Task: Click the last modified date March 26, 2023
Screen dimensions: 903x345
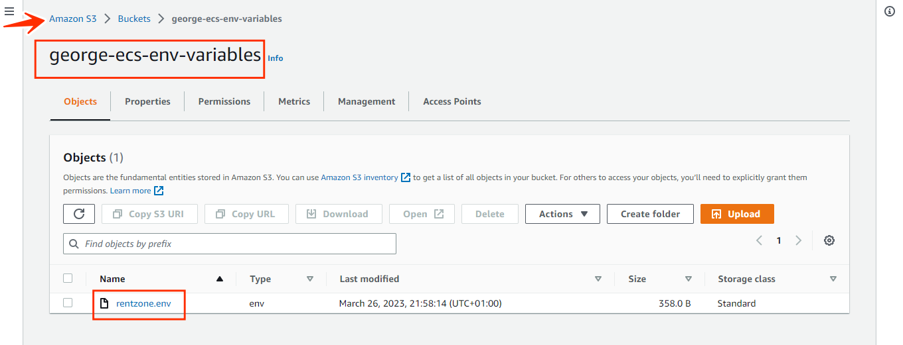Action: 420,303
